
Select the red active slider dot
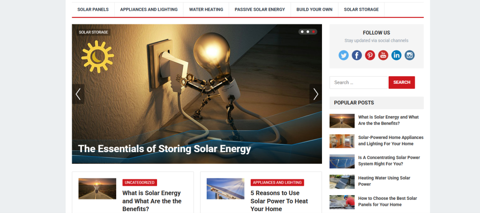coord(314,32)
